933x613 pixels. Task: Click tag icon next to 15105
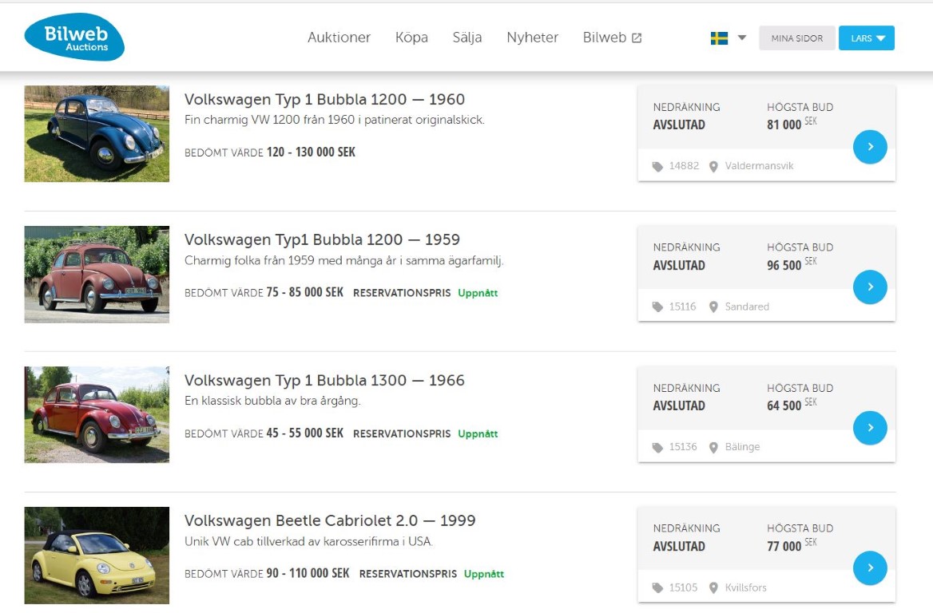click(x=657, y=588)
